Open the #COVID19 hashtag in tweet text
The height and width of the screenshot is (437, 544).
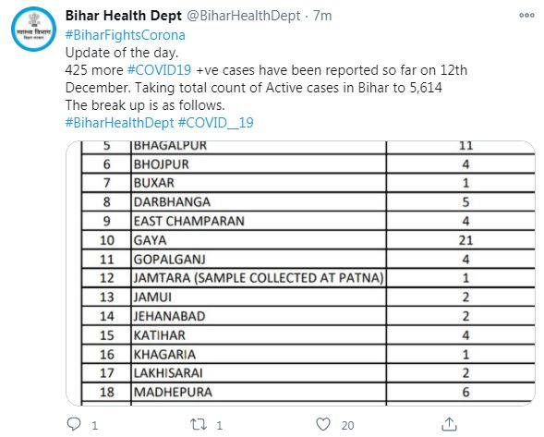159,70
